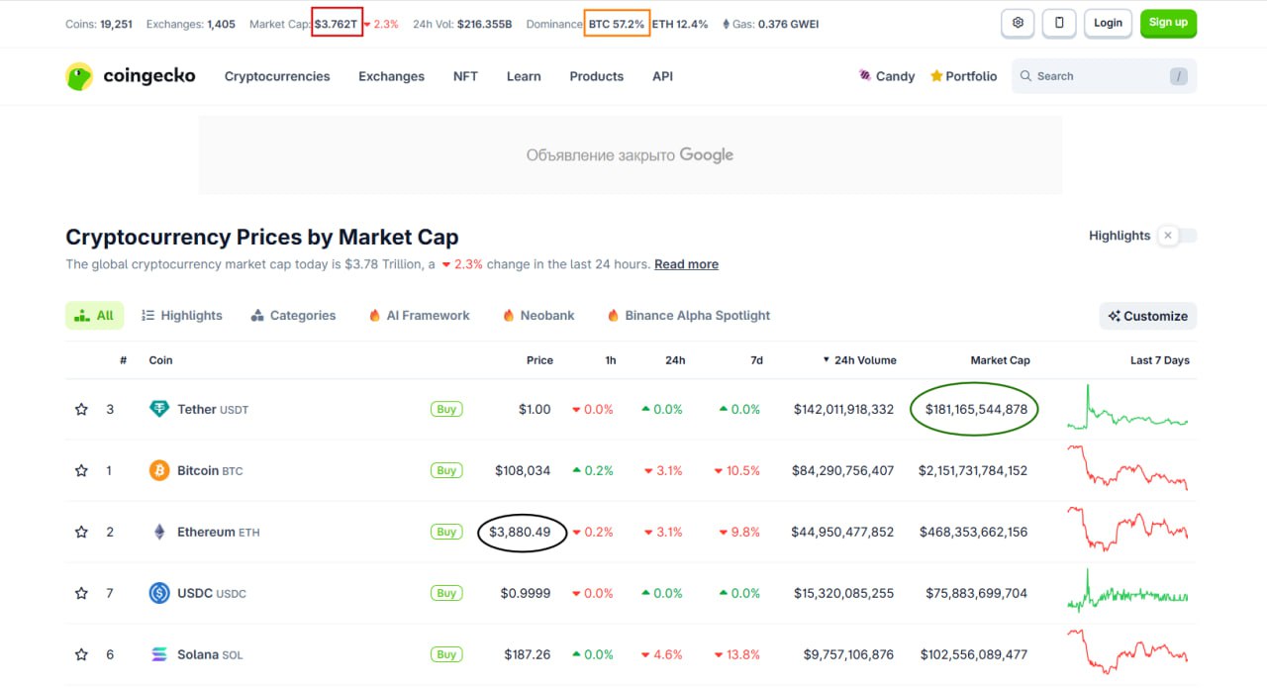1267x690 pixels.
Task: Open Ethereum's 7-day sparkline chart
Action: pos(1126,530)
